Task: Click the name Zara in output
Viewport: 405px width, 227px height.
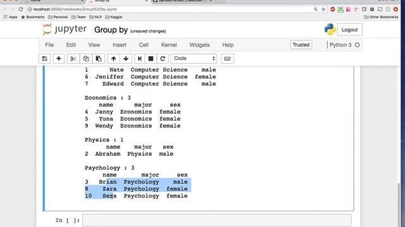Action: 109,189
